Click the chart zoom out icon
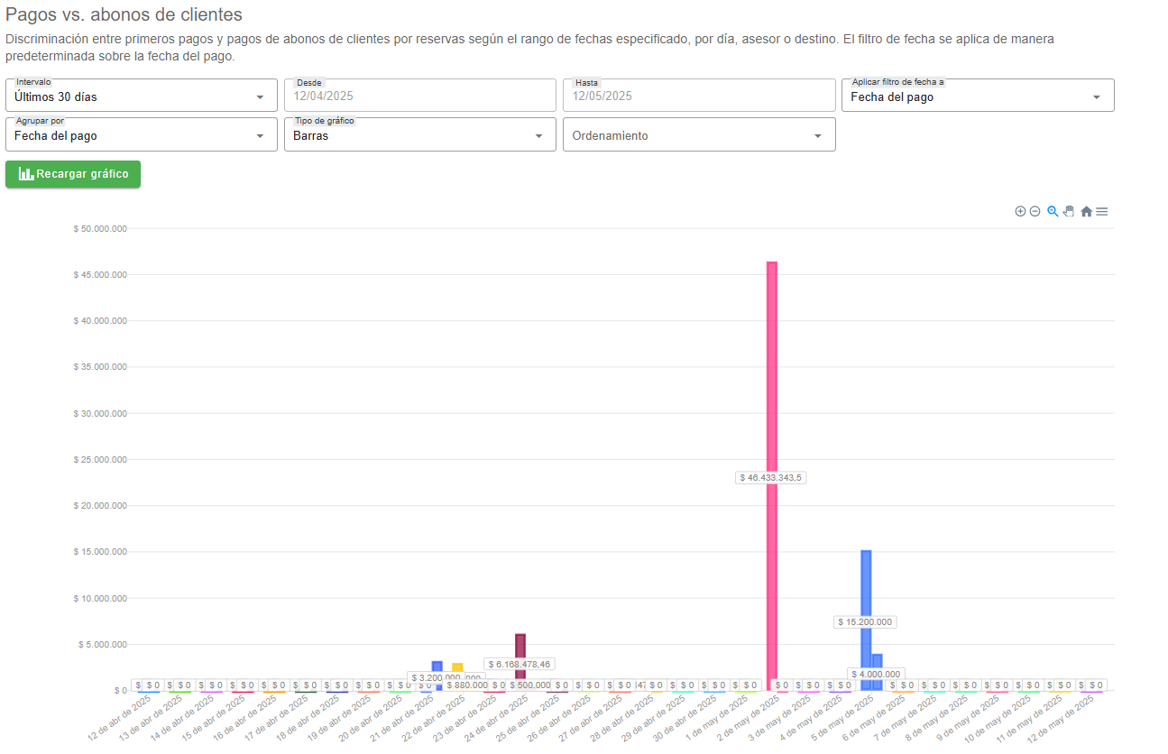This screenshot has height=754, width=1168. [1035, 211]
